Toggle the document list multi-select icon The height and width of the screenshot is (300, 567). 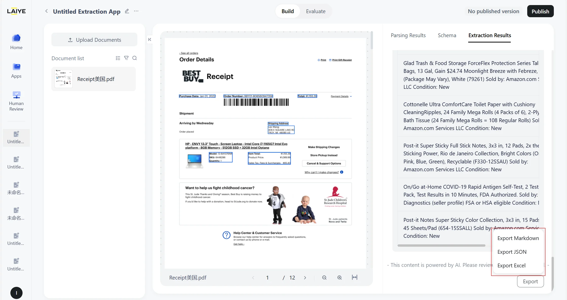118,58
